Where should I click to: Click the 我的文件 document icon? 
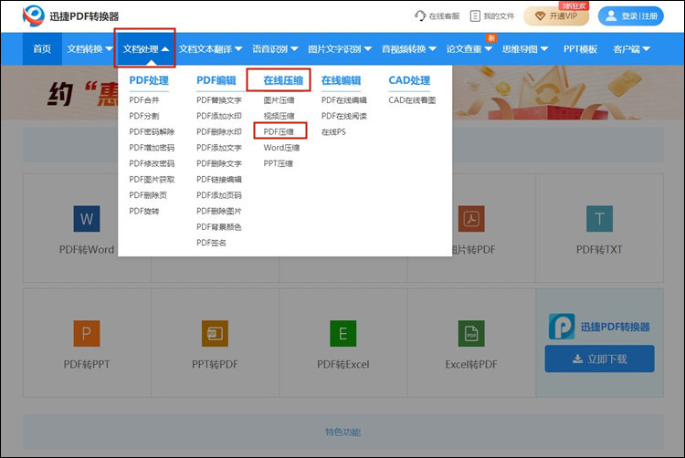475,16
